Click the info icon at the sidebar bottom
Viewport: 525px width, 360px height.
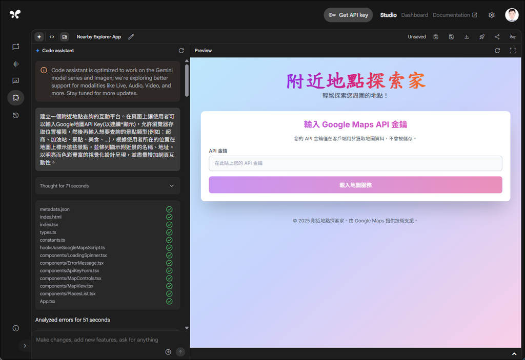(x=16, y=328)
